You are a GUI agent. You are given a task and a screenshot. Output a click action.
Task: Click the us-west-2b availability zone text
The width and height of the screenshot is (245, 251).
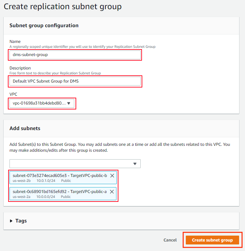tap(22, 181)
